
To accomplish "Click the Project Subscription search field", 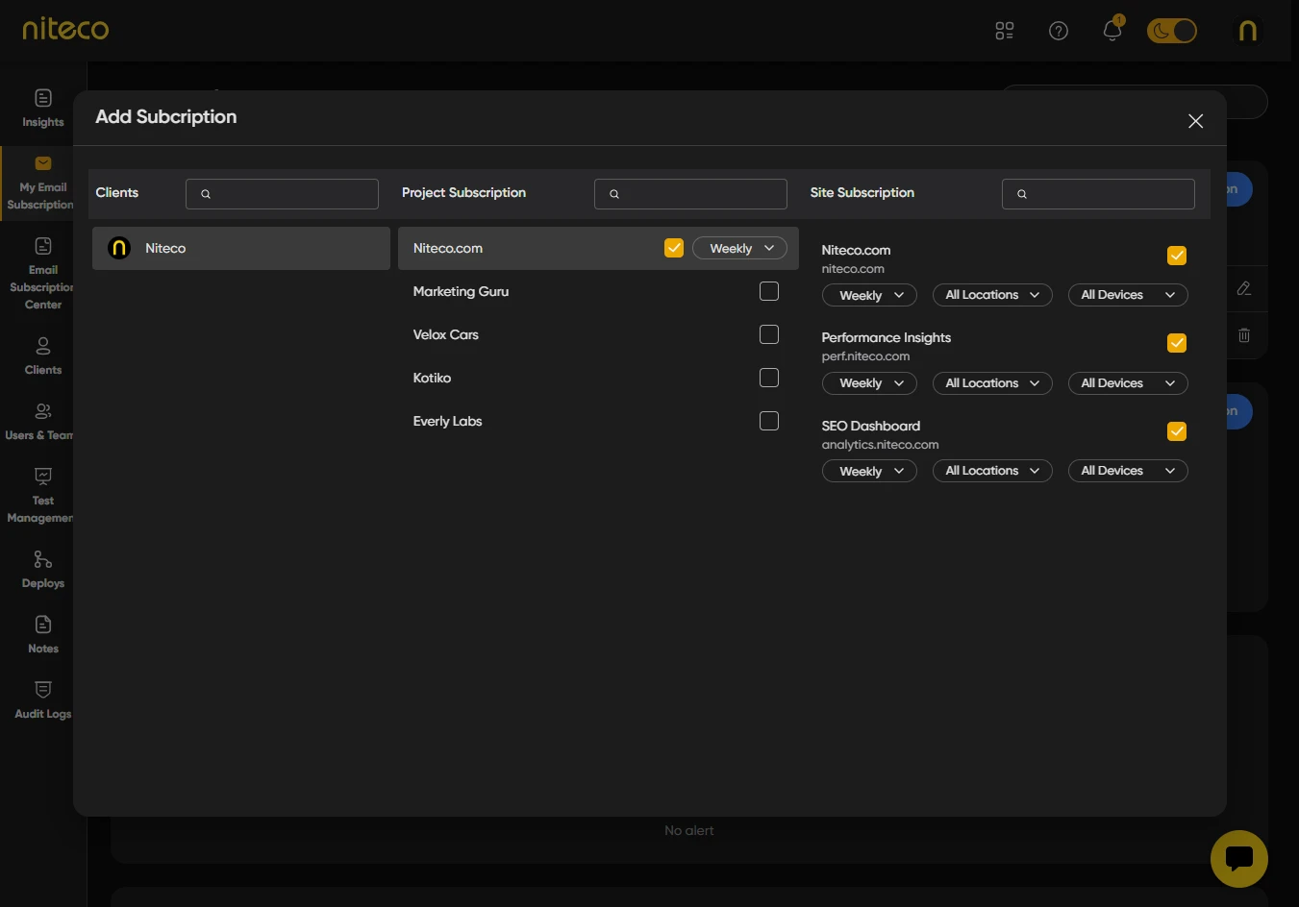I will pyautogui.click(x=690, y=194).
